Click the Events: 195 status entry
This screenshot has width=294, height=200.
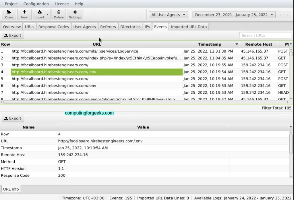121,198
